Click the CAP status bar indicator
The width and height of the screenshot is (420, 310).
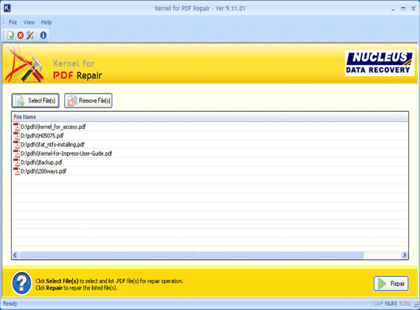(377, 303)
